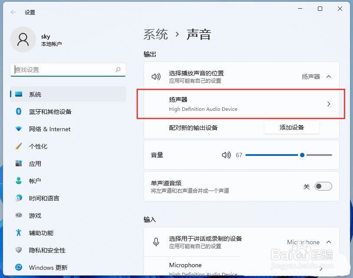Toggle the 单声道音频 switch
The image size is (353, 278).
323,186
